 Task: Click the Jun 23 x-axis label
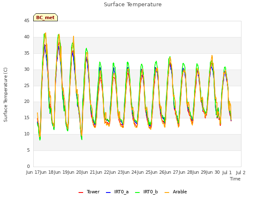pos(116,172)
